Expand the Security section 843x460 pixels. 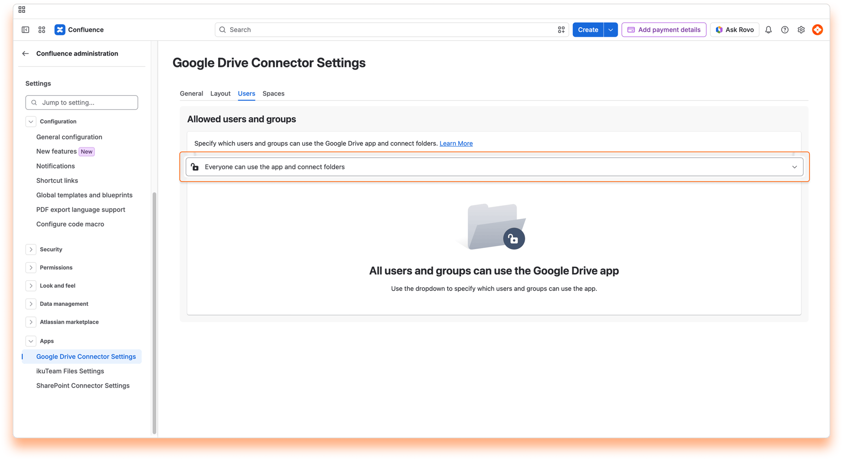tap(31, 250)
